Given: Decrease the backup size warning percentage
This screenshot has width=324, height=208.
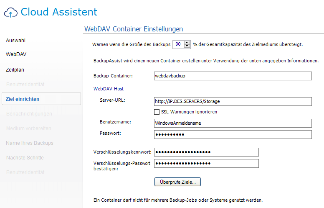Looking at the screenshot, I should point(187,46).
